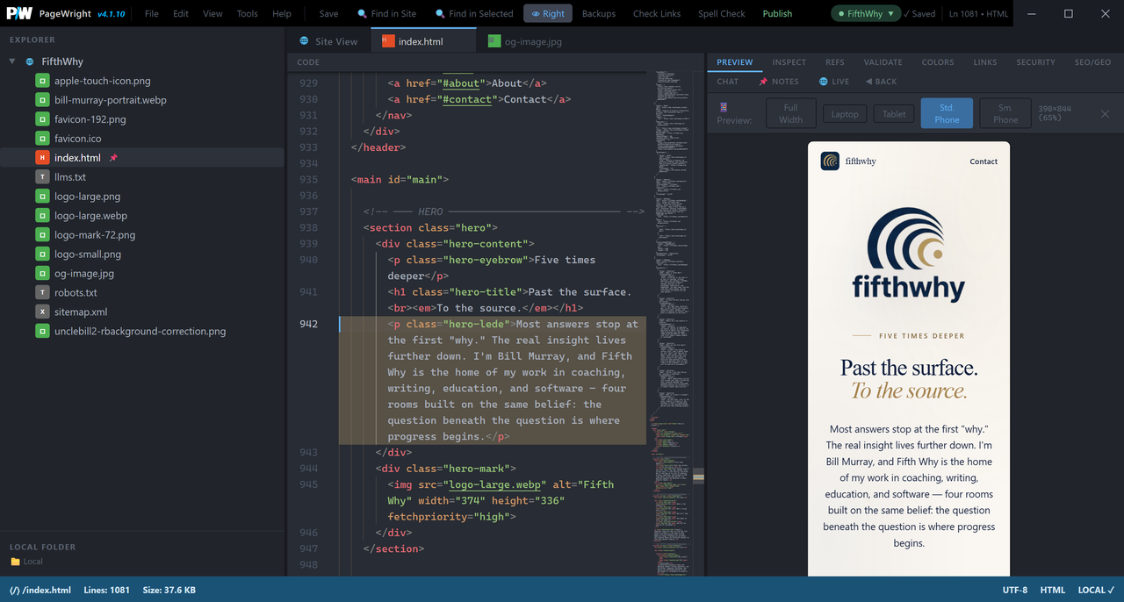Viewport: 1124px width, 602px height.
Task: Click the text file icon for llms.txt
Action: click(42, 177)
